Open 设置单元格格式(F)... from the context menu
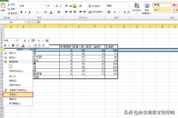Viewport: 178px width, 118px height. pos(18,90)
